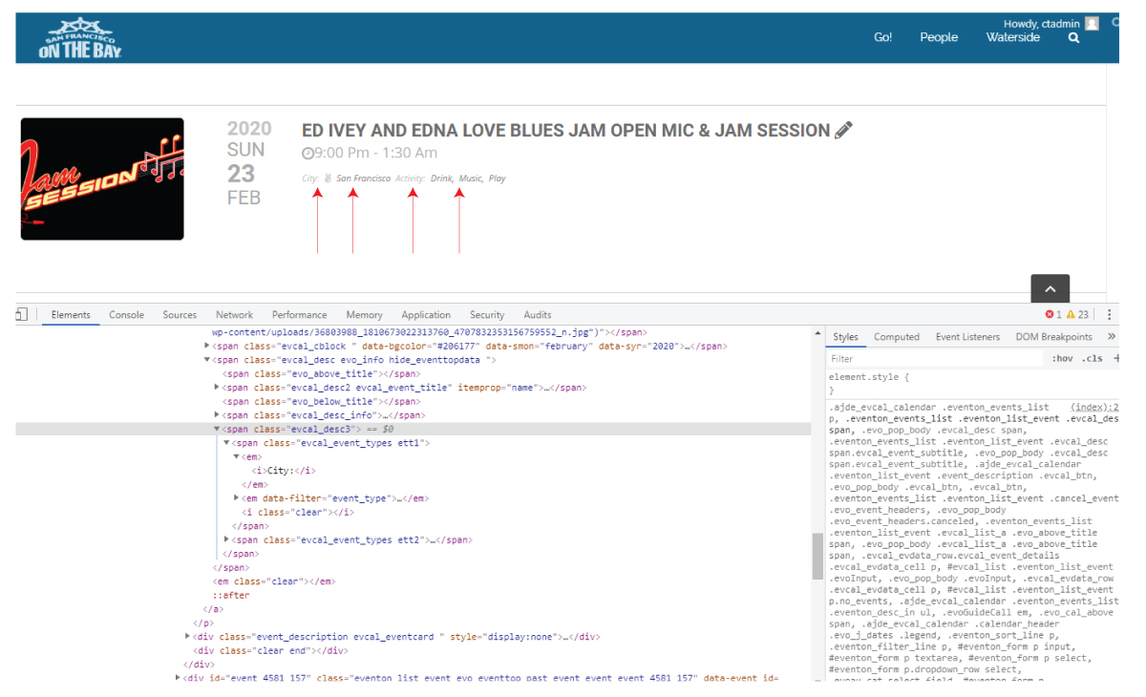Open the Network tab in DevTools
1146x697 pixels.
[x=234, y=314]
